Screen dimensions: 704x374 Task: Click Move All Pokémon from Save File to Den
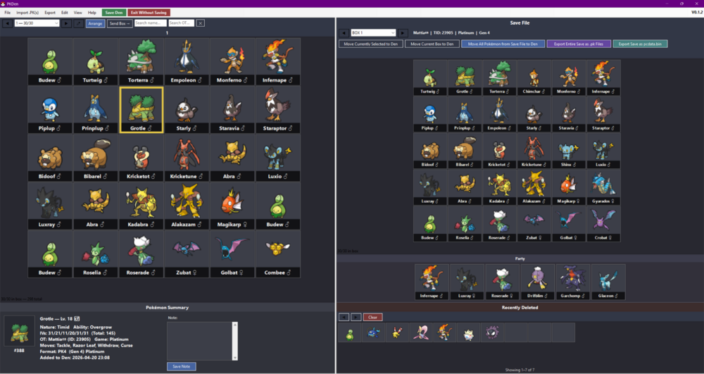(503, 44)
